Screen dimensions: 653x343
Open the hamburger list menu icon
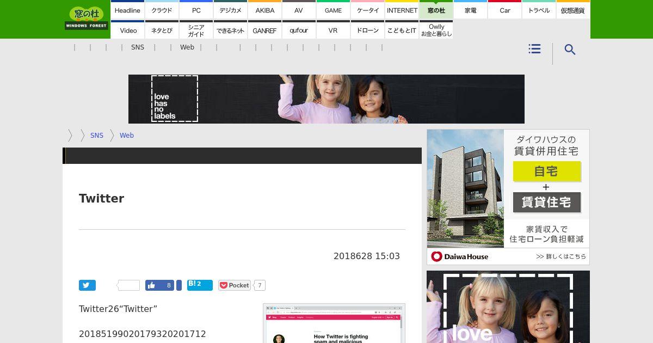pos(534,49)
